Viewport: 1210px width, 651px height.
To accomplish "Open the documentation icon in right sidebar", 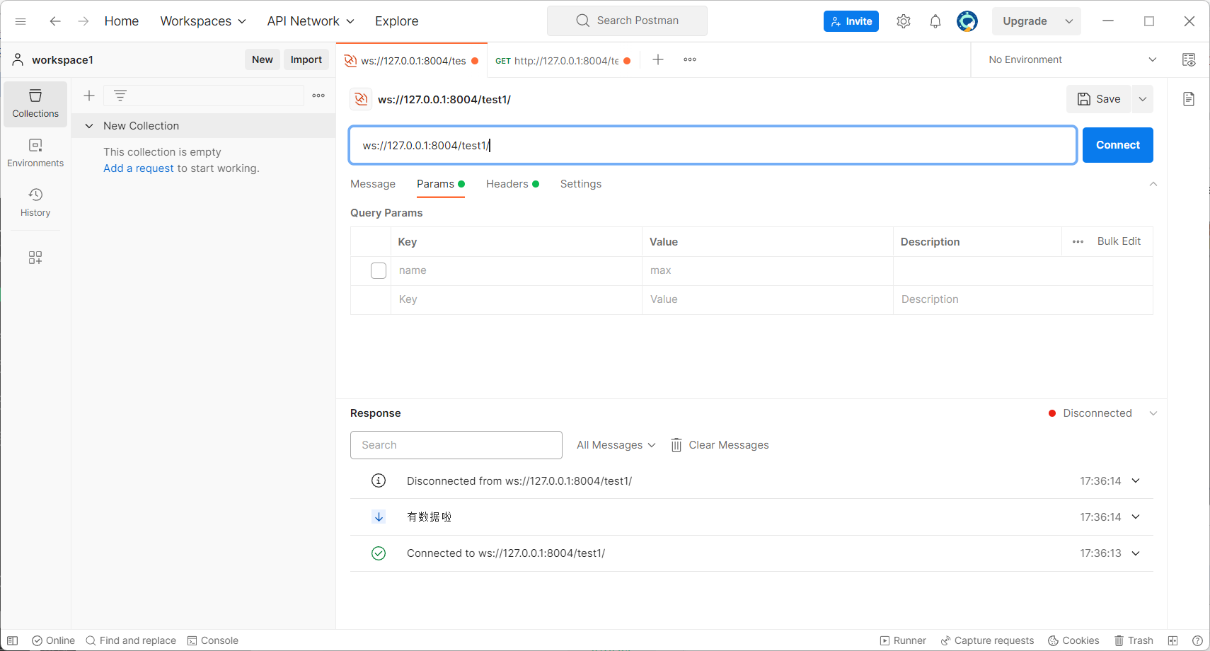I will pos(1189,99).
